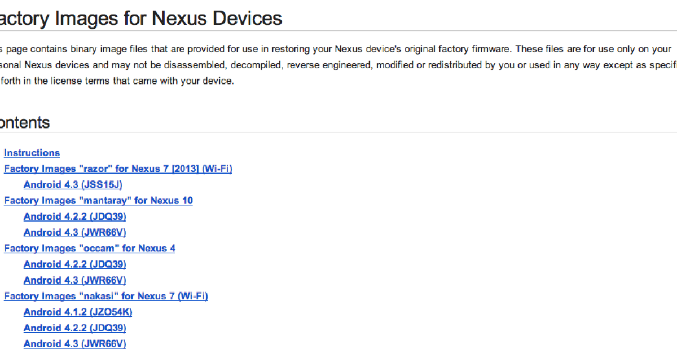This screenshot has width=677, height=354.
Task: Jump to Factory Images "occam" for Nexus 4
Action: [89, 248]
